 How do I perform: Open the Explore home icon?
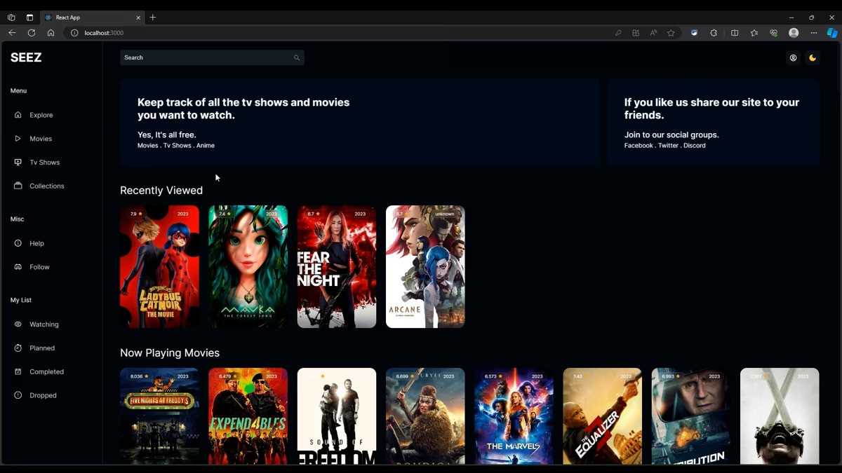pyautogui.click(x=18, y=115)
